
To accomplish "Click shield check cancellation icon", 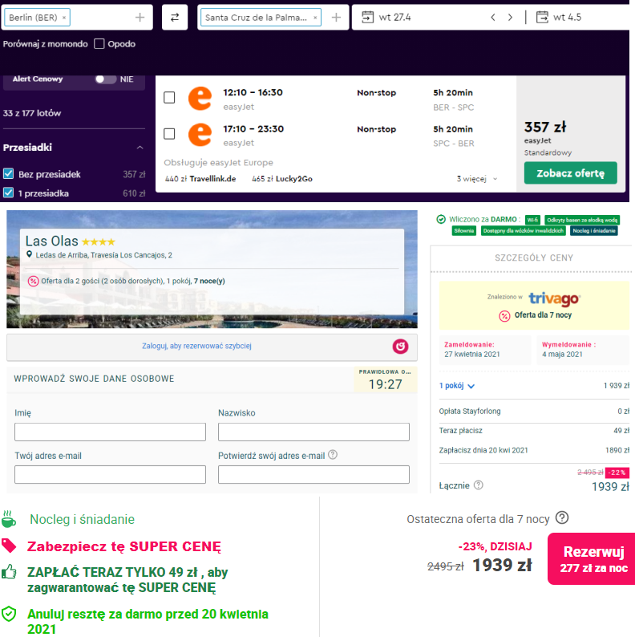I will [x=9, y=614].
